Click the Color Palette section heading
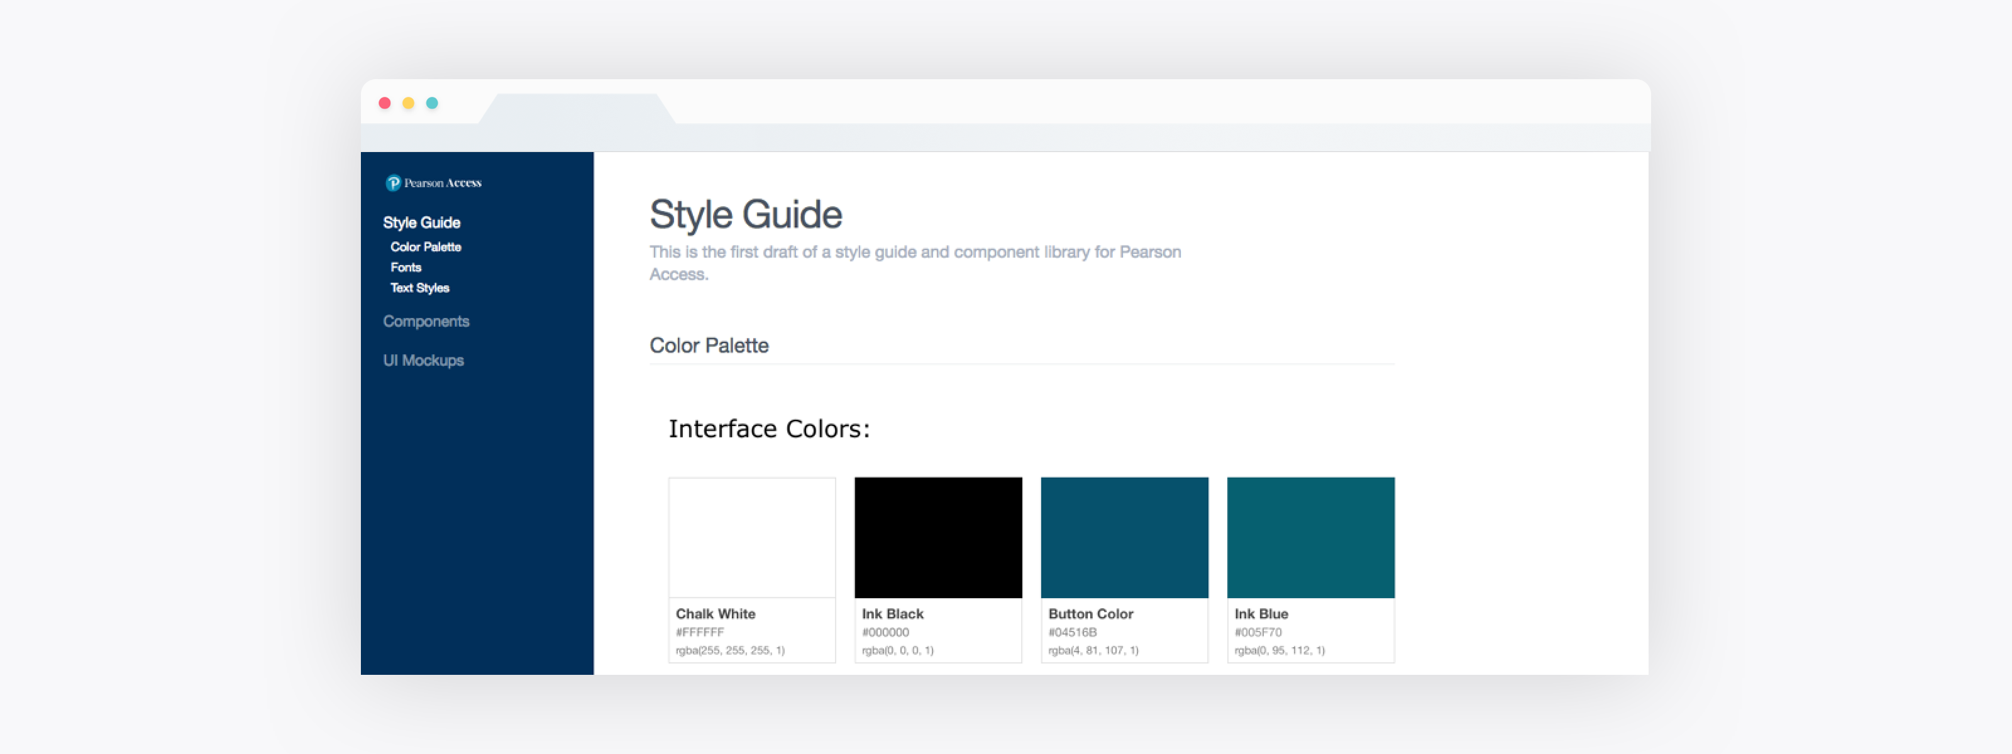 click(709, 345)
